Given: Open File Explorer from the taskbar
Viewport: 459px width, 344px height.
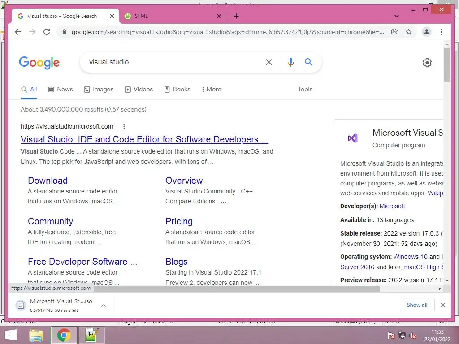Looking at the screenshot, I should pyautogui.click(x=36, y=335).
